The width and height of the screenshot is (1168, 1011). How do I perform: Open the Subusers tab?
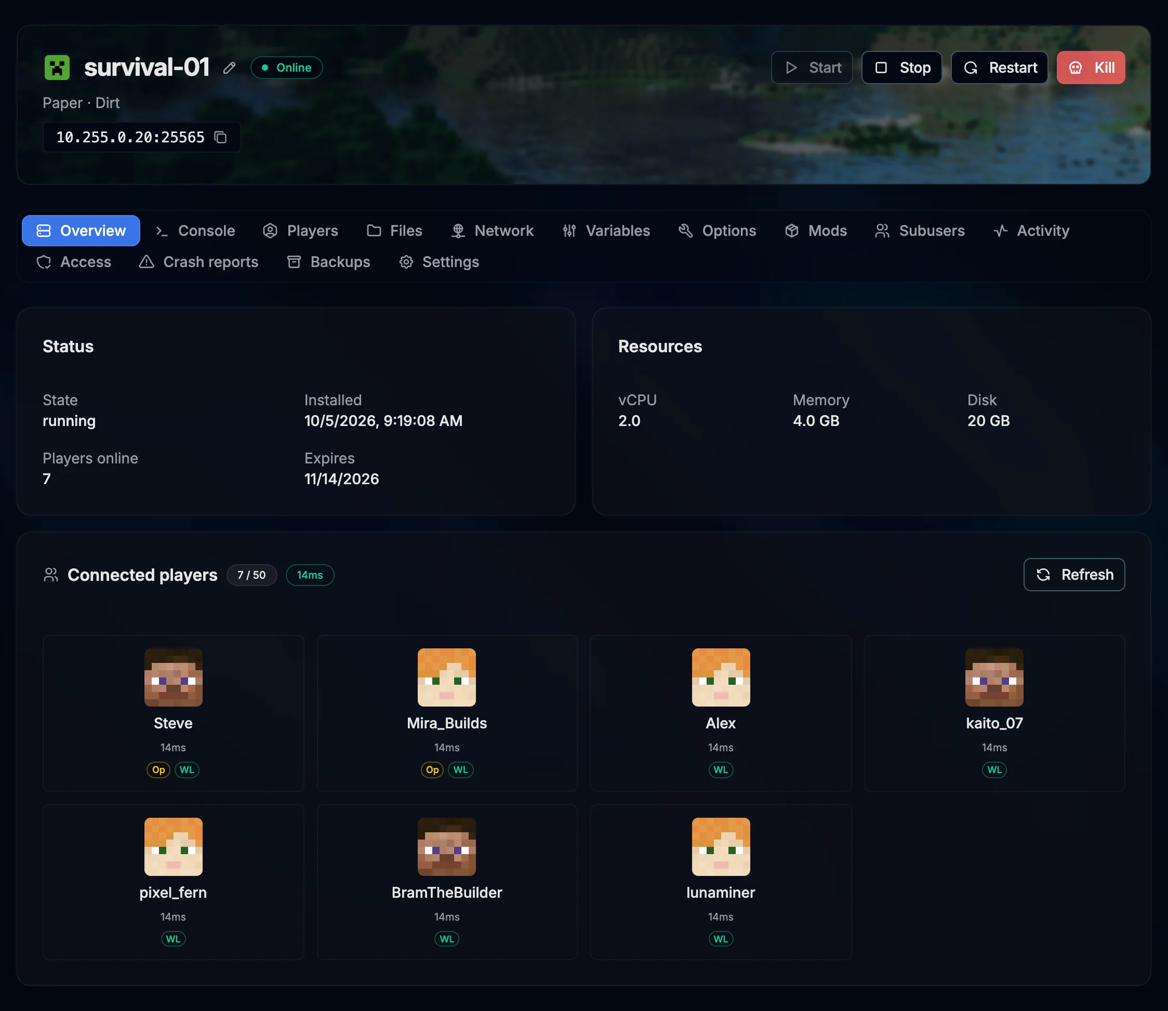tap(920, 231)
